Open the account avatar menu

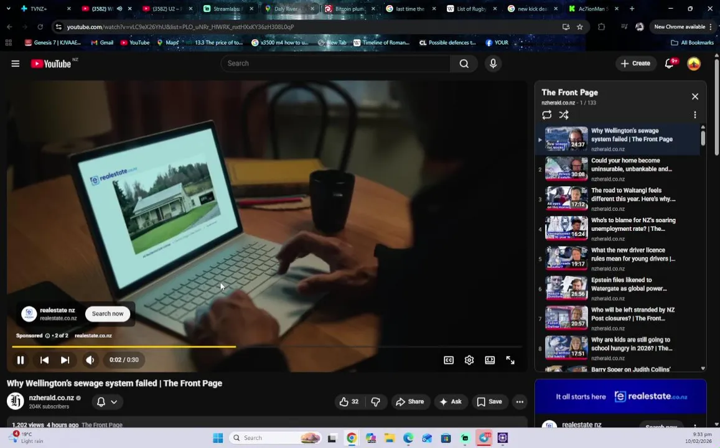pos(693,63)
